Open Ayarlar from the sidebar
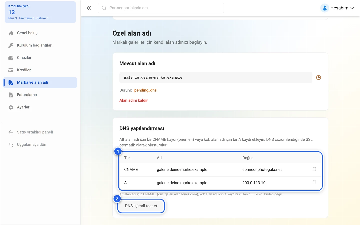 click(x=40, y=107)
